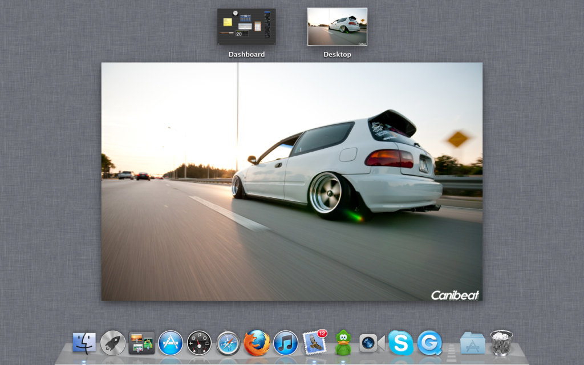Select the large Canibeat wallpaper window preview

[x=291, y=181]
